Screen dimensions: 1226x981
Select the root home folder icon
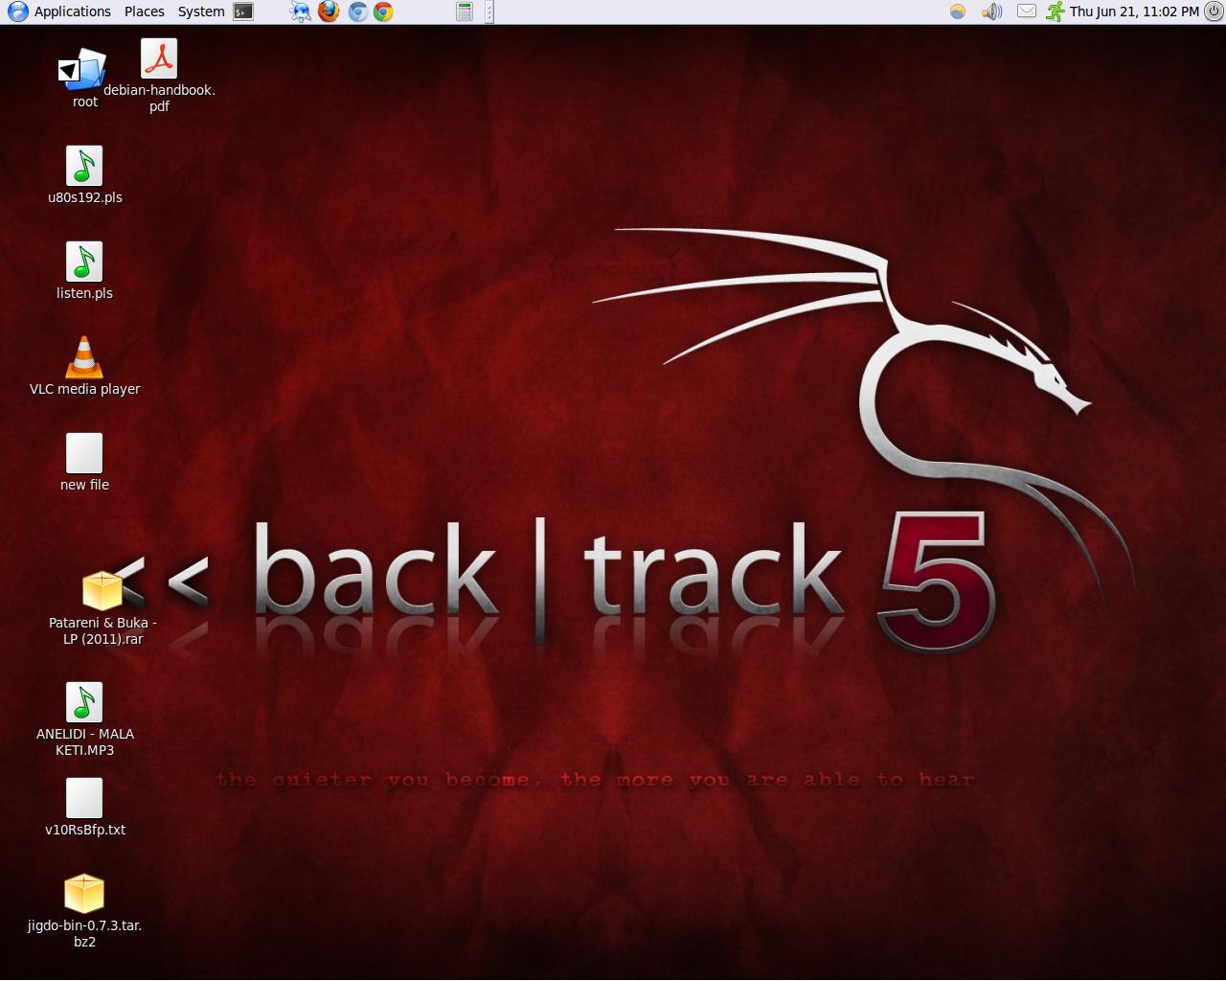click(x=83, y=69)
